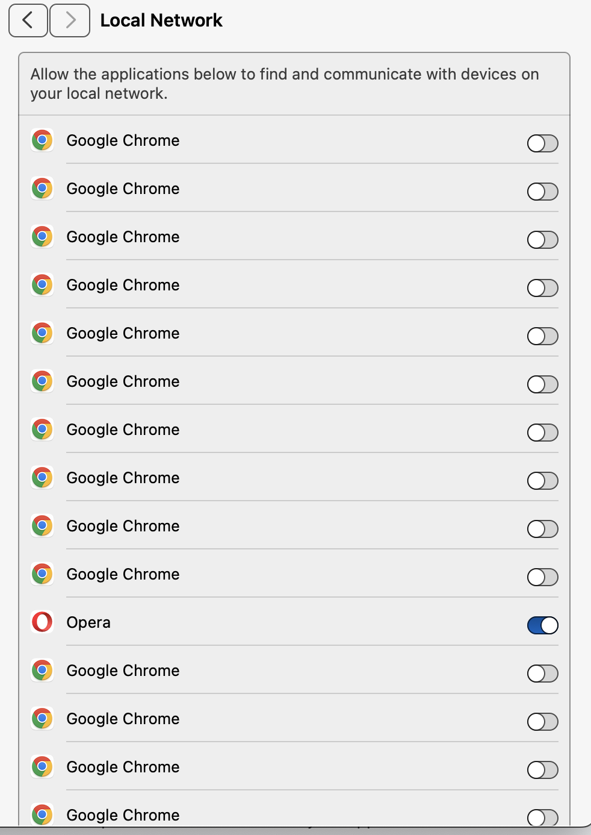Click the second Google Chrome icon from top
The image size is (591, 835).
point(42,189)
